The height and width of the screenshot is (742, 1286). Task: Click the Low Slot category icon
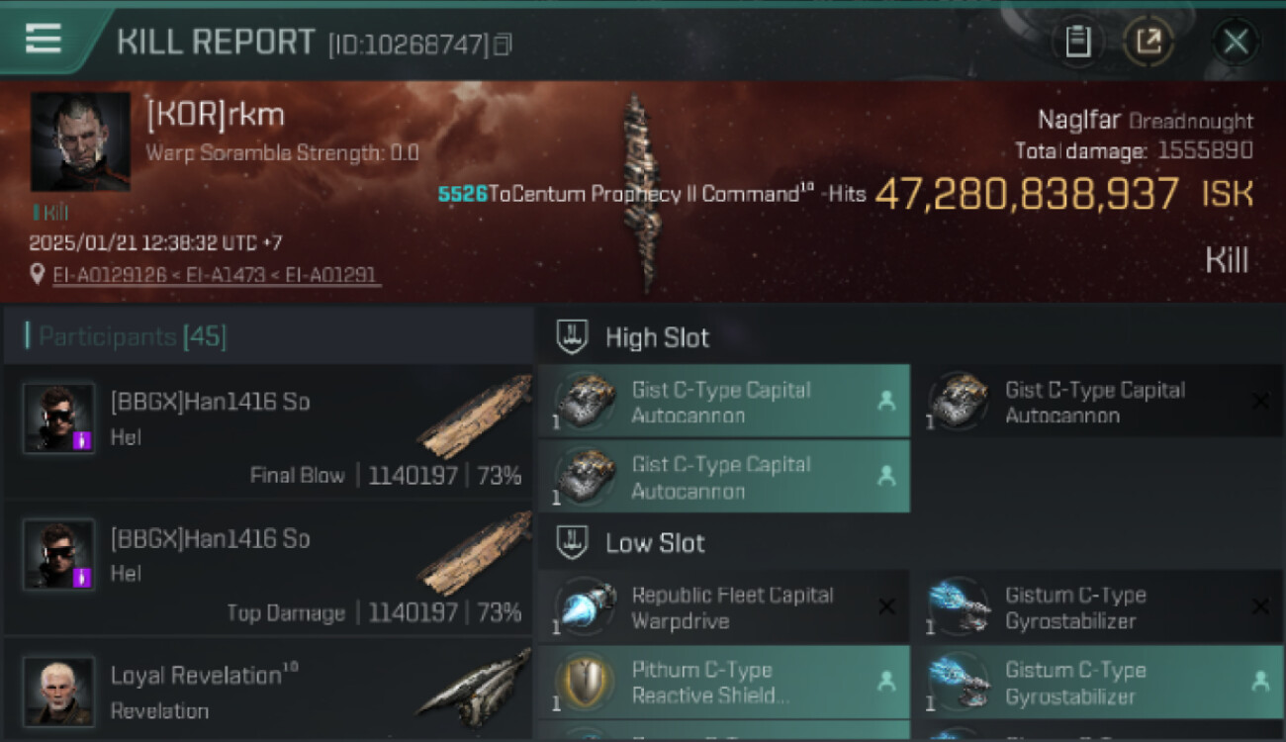[572, 543]
